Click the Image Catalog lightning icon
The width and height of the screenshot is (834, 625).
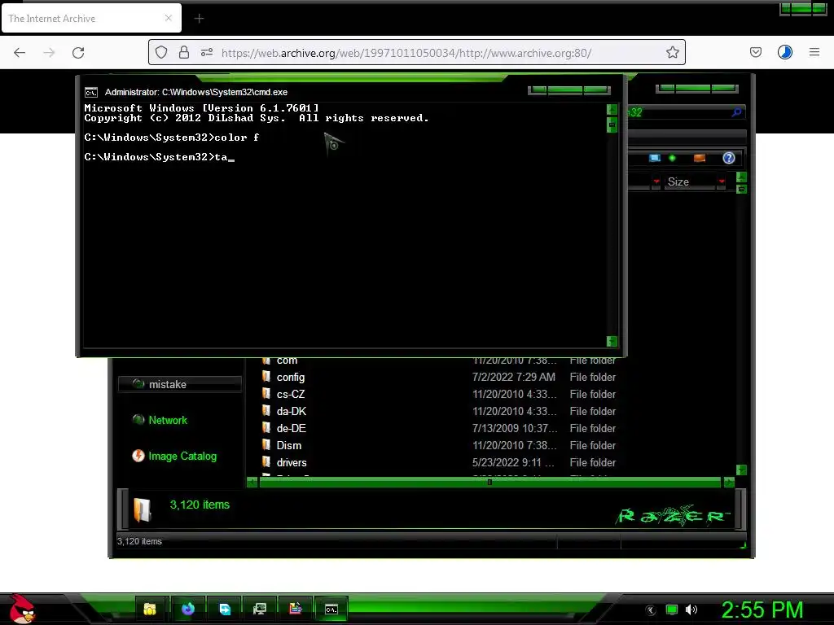[x=138, y=456]
